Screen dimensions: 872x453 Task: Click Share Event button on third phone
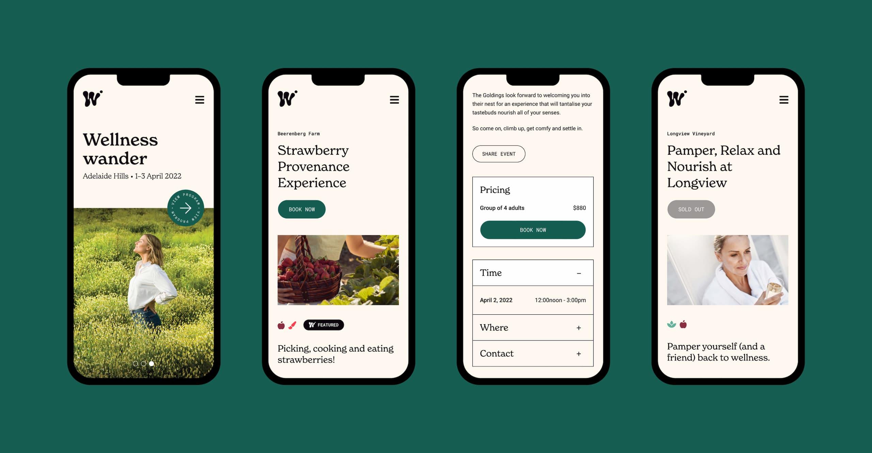(498, 154)
